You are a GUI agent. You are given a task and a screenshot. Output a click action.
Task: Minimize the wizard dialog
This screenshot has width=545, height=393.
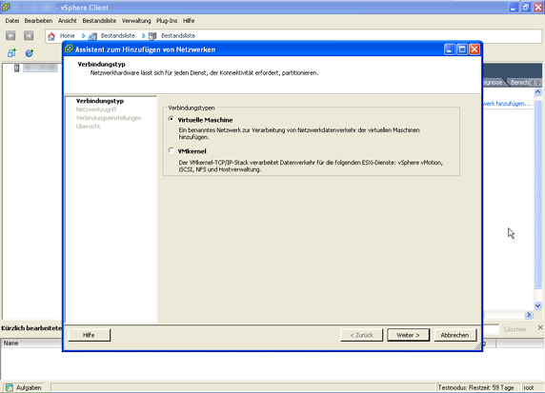coord(449,49)
